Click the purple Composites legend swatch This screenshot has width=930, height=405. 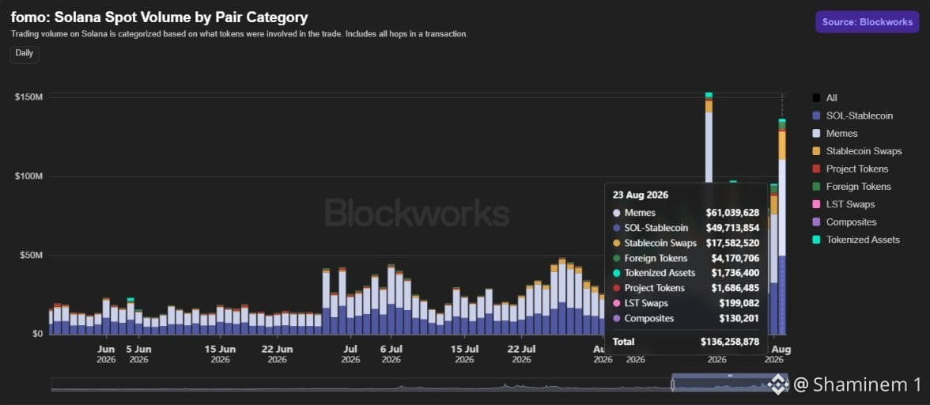tap(816, 222)
